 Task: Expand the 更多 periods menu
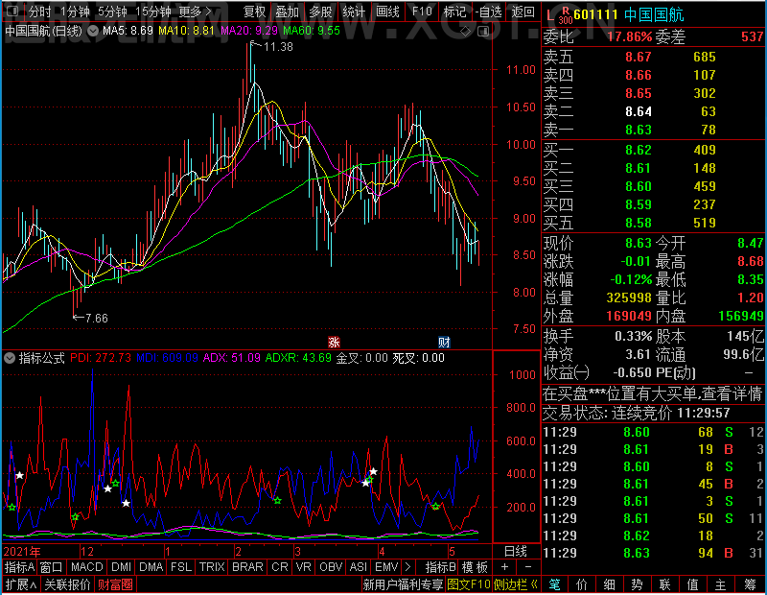[195, 12]
